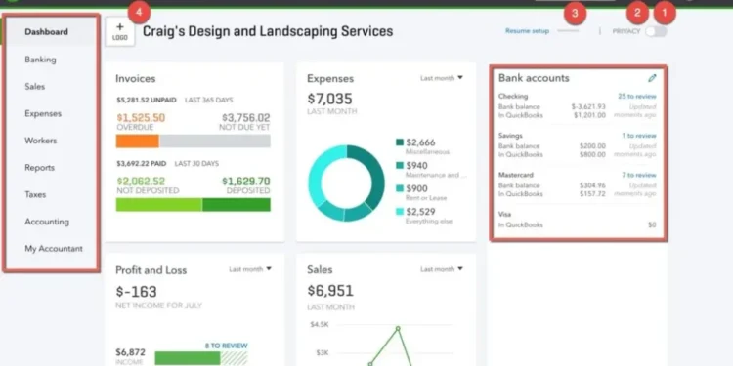Click the setup progress bar near Resume setup
The height and width of the screenshot is (366, 733).
568,31
